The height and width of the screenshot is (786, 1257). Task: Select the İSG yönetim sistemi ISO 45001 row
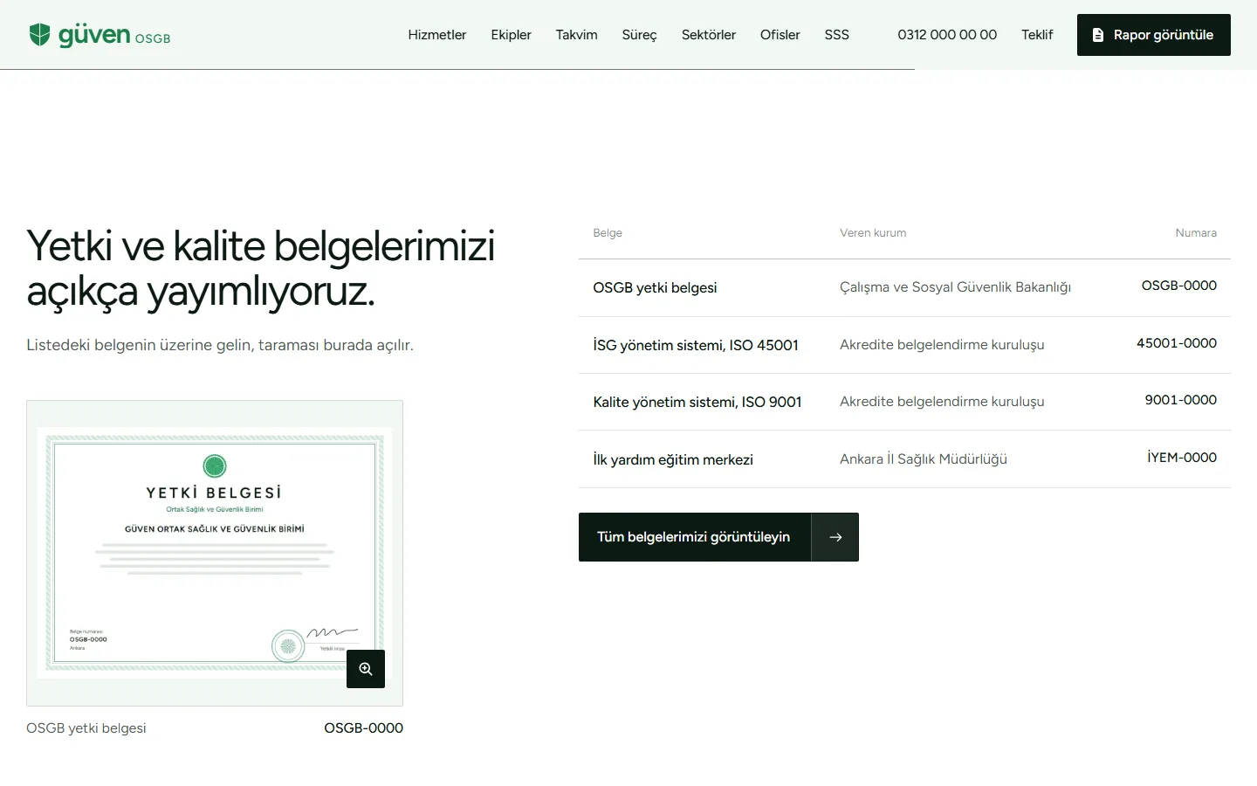pyautogui.click(x=904, y=345)
